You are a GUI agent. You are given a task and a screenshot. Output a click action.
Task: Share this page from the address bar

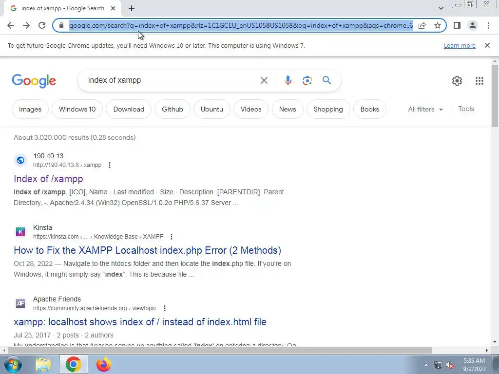(422, 25)
